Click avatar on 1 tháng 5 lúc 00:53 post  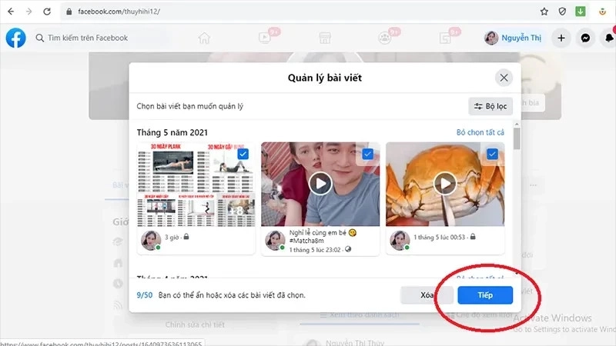click(x=400, y=240)
